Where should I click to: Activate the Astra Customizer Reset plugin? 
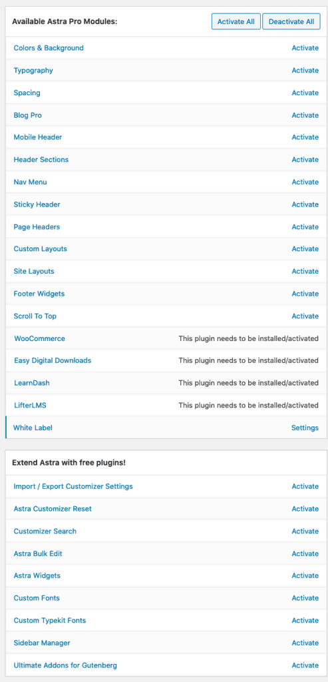[305, 509]
